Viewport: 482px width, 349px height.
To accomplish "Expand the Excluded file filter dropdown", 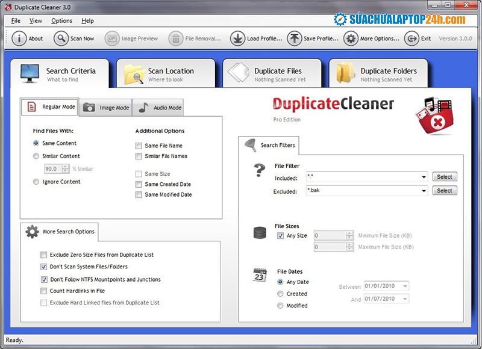I will point(424,191).
